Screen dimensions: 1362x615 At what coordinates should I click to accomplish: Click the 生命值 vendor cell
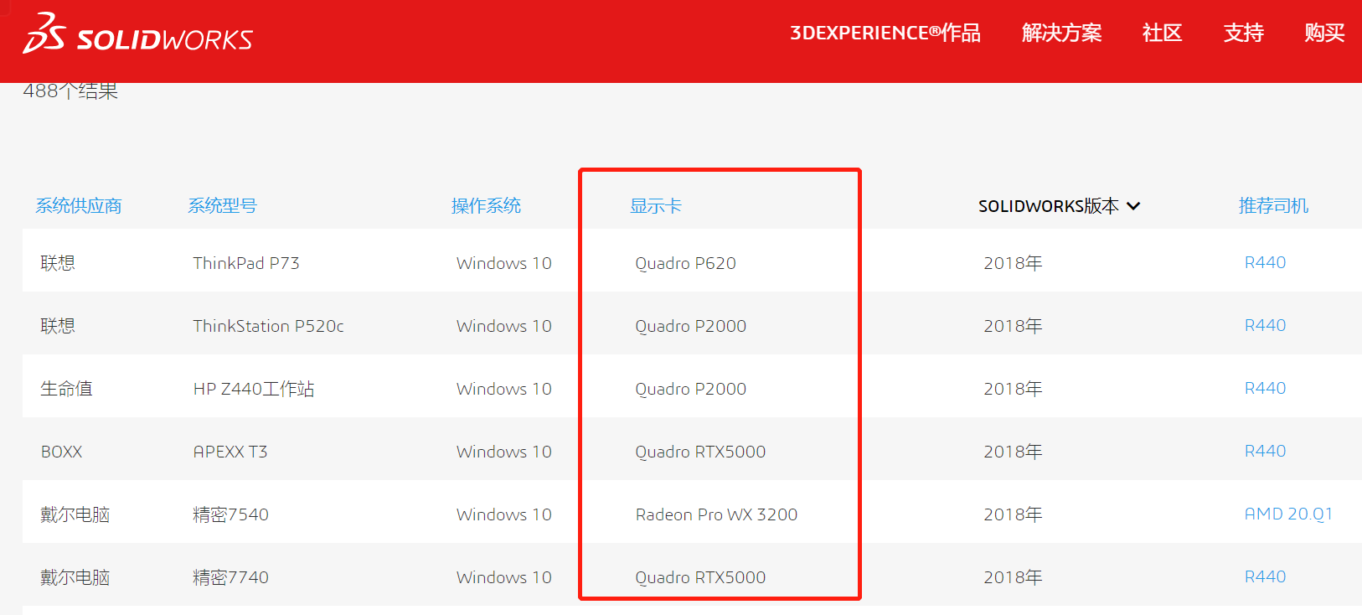point(66,389)
